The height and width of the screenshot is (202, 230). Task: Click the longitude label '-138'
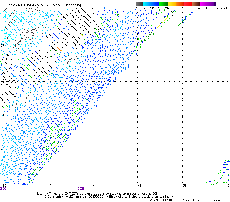tap(183, 186)
